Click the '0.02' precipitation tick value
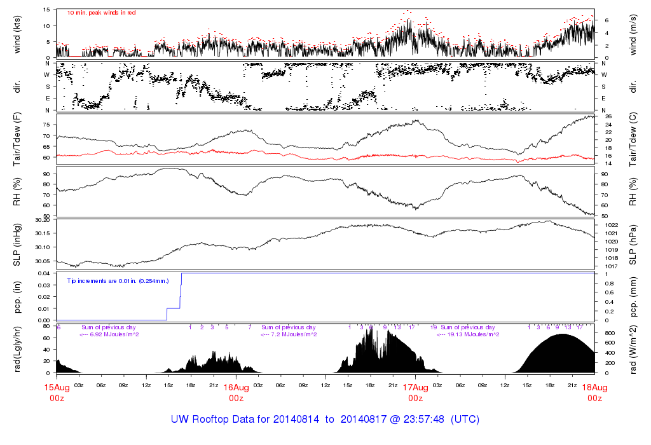Viewport: 651px width, 445px height. click(44, 297)
